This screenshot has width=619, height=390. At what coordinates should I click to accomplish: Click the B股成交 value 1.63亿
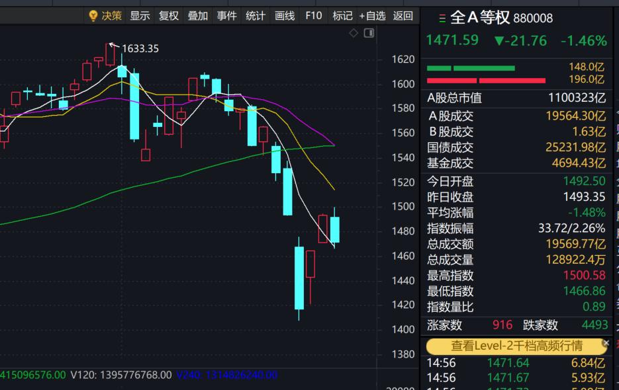(589, 132)
